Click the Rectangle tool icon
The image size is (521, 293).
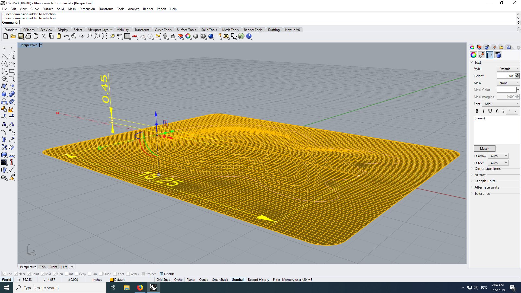(12, 71)
